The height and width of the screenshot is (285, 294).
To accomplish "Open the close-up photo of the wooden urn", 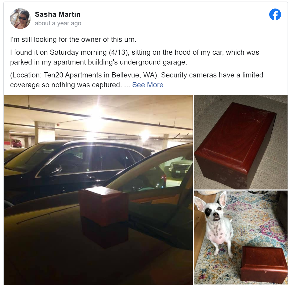I will [x=241, y=142].
